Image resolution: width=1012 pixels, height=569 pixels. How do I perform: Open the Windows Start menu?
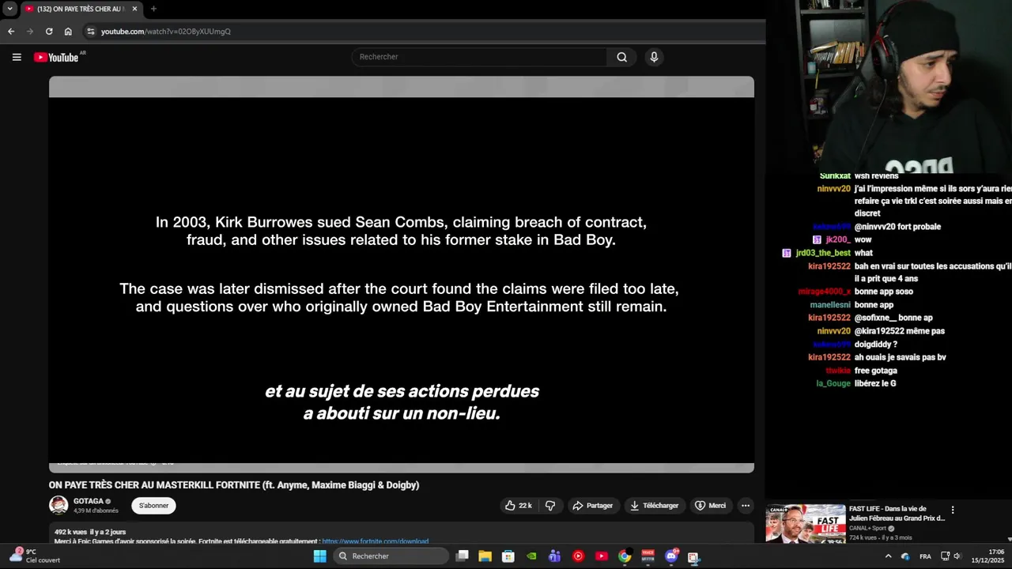[x=319, y=556]
